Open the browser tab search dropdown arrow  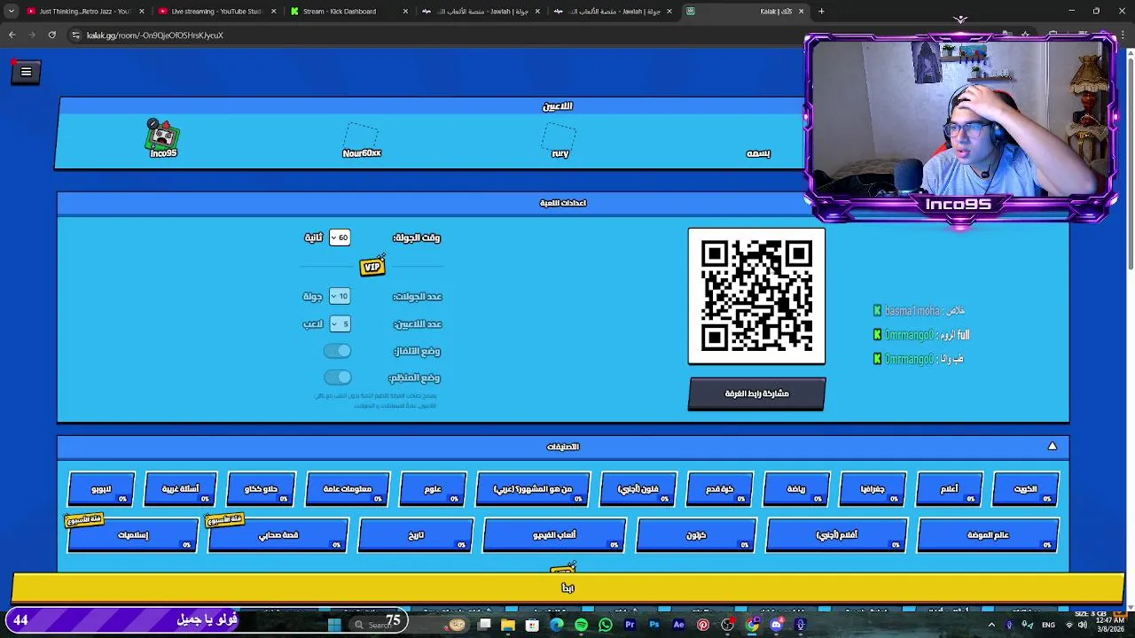point(11,12)
